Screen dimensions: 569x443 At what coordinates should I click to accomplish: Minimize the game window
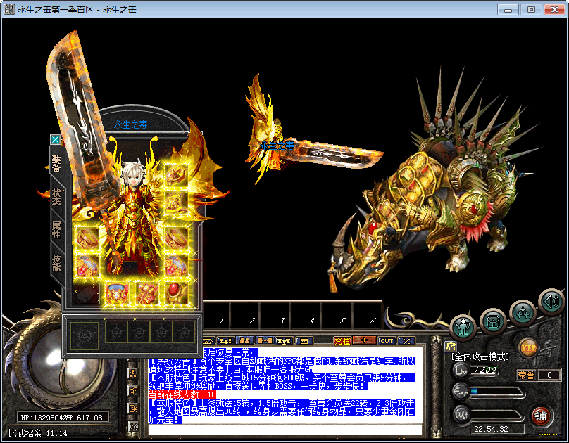[x=508, y=9]
